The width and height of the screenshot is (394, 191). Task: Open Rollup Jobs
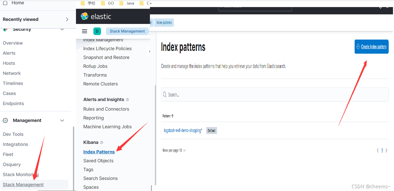click(x=95, y=66)
